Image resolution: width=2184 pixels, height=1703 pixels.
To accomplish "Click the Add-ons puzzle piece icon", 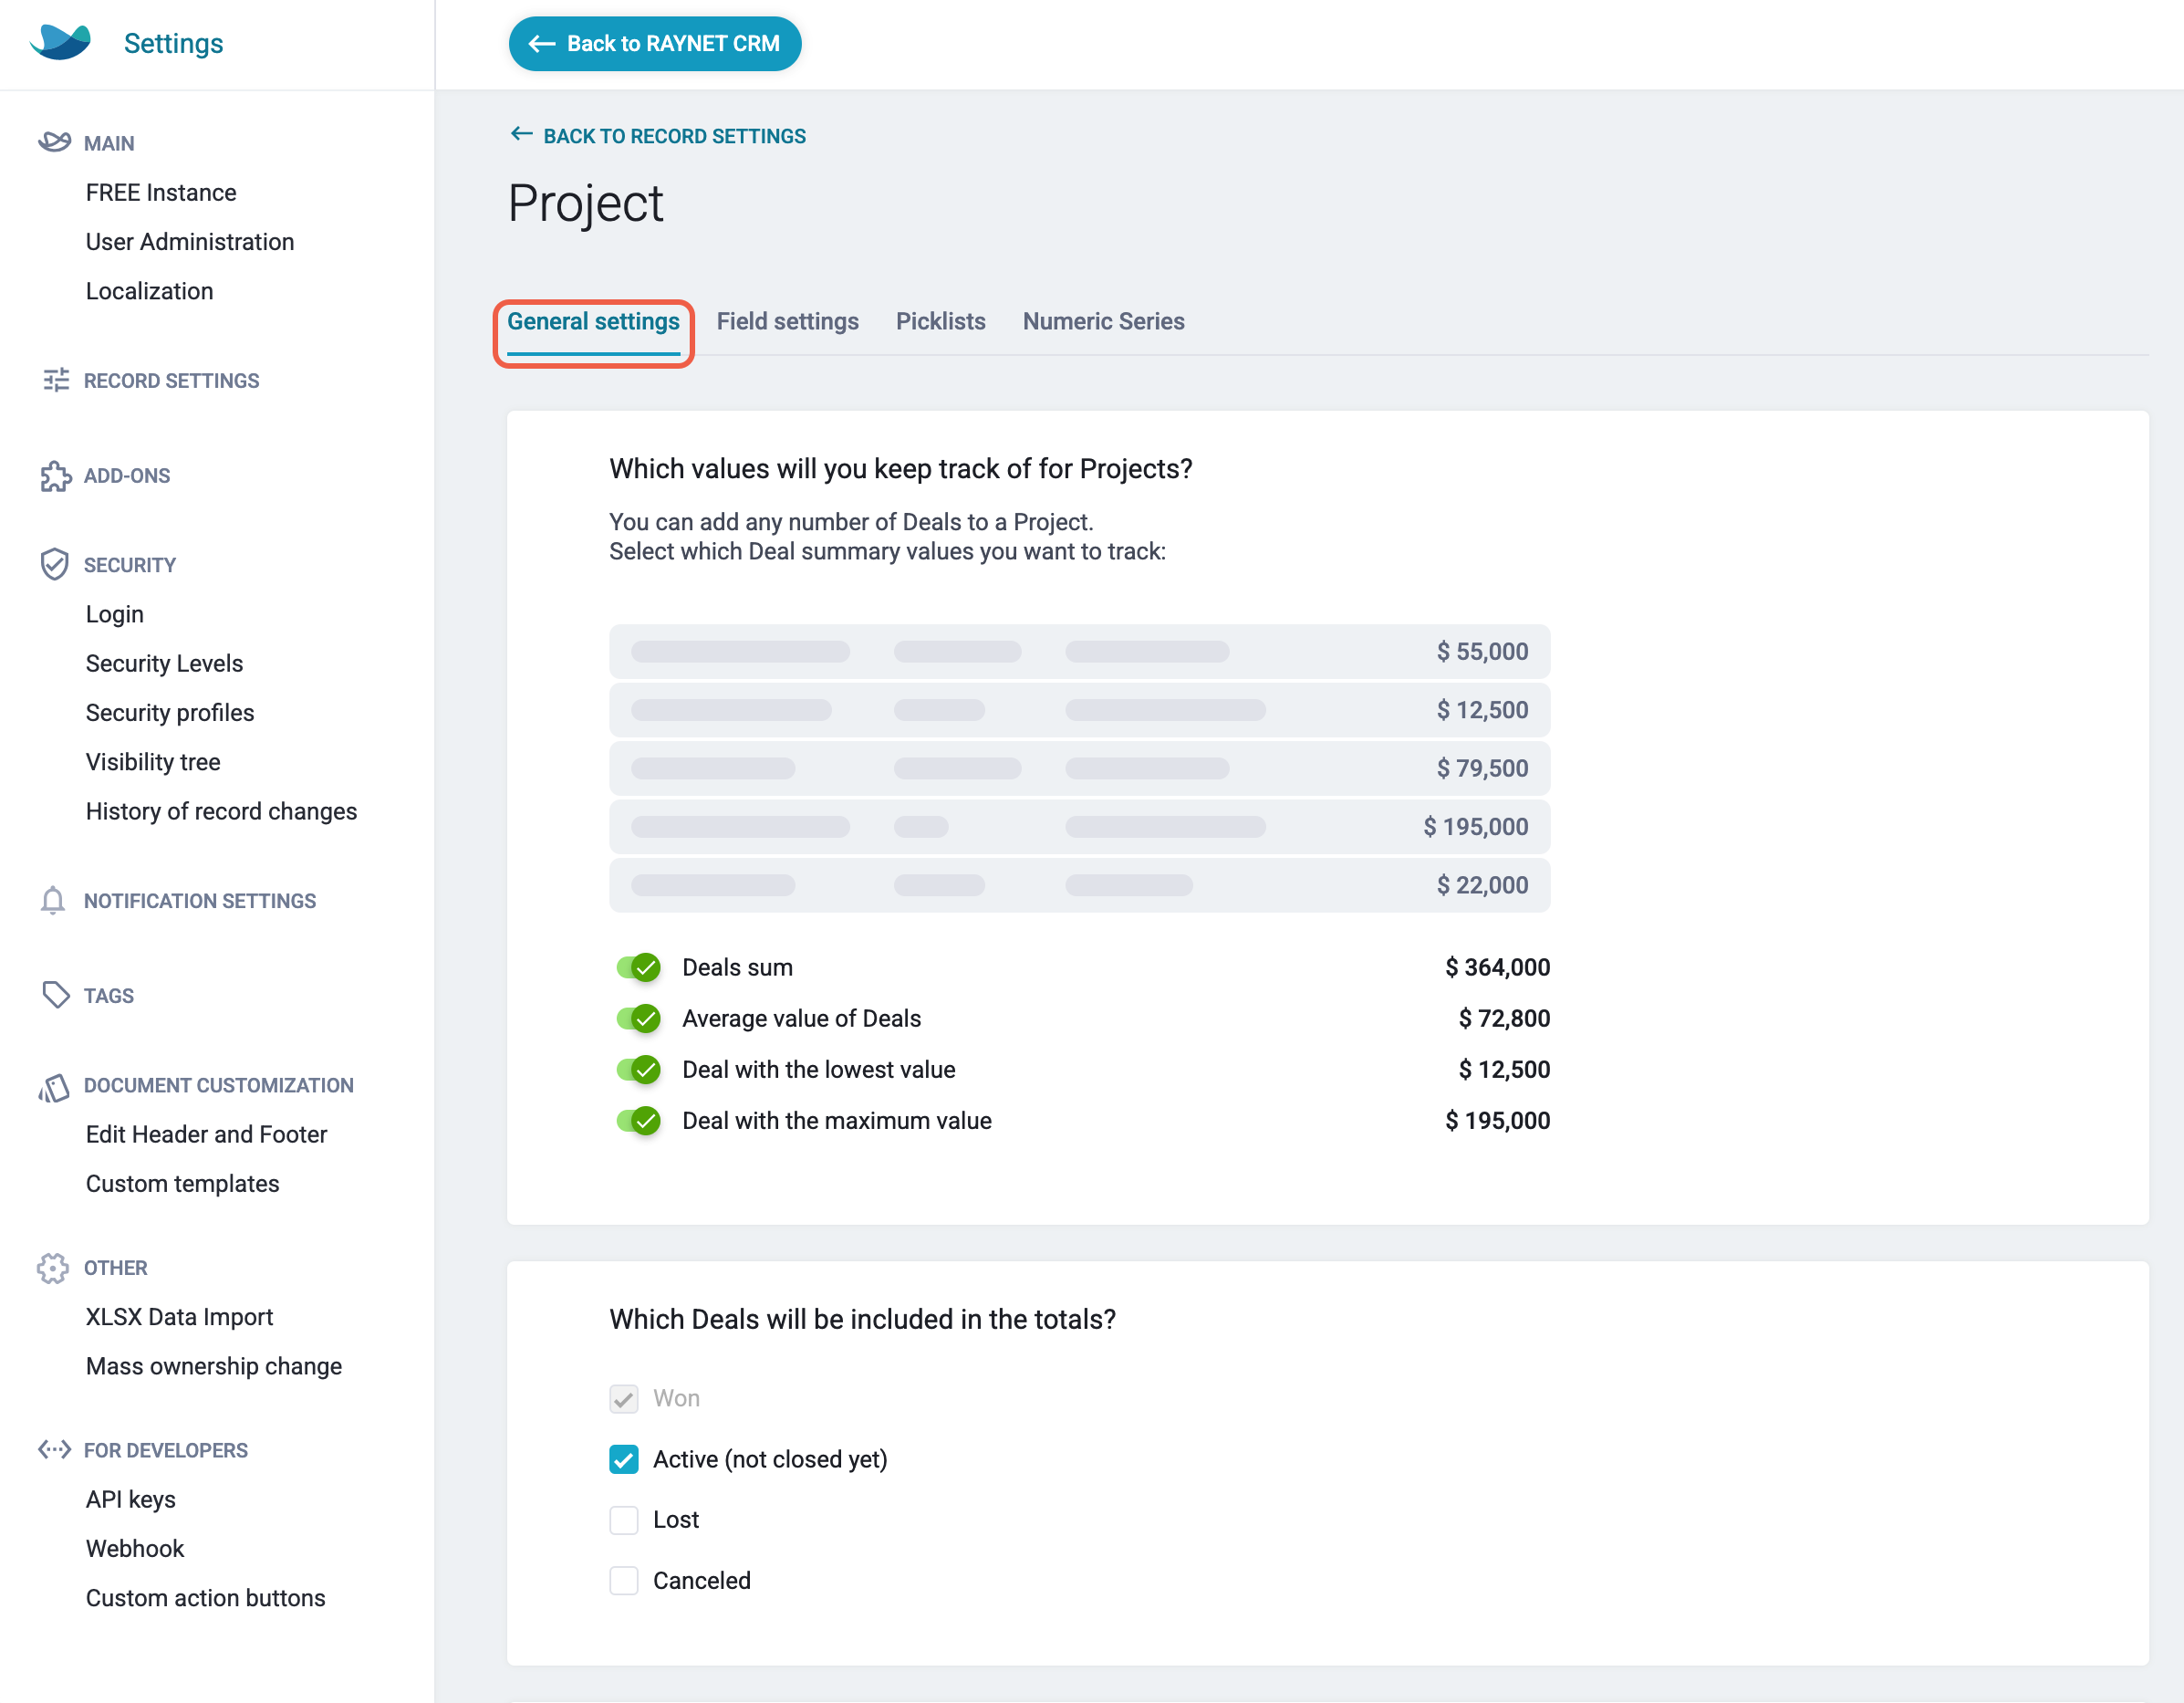I will [x=56, y=476].
